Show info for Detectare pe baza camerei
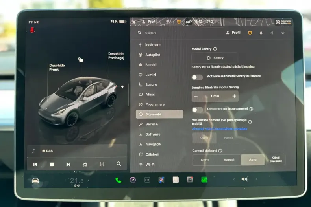The width and height of the screenshot is (311, 207). click(251, 109)
